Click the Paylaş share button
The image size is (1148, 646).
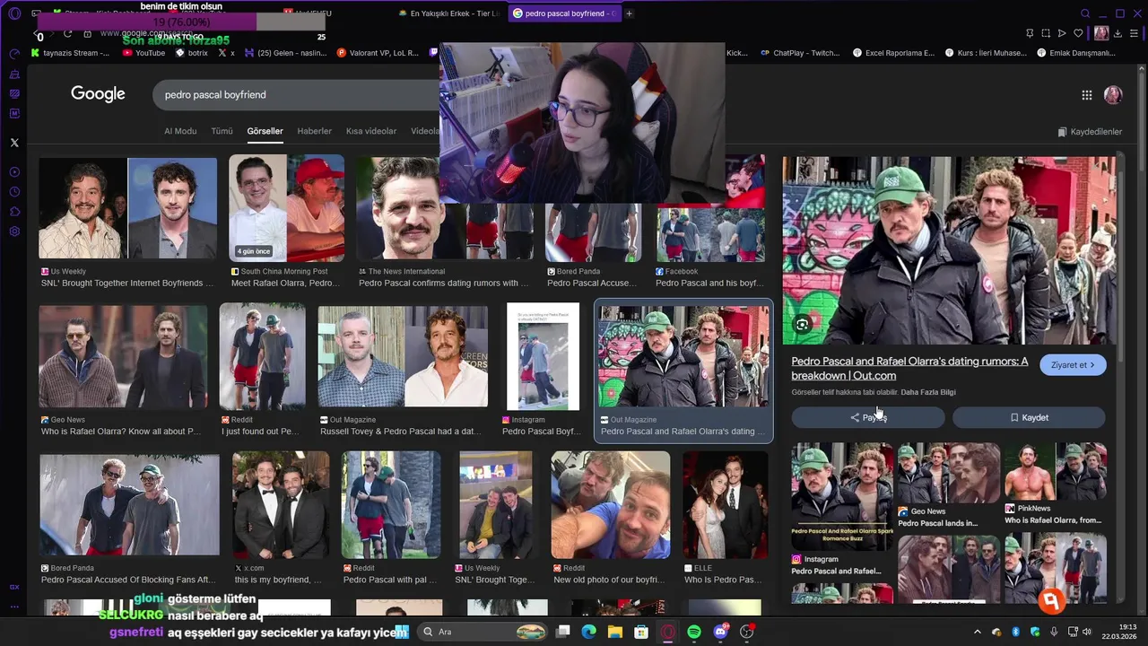pyautogui.click(x=868, y=417)
